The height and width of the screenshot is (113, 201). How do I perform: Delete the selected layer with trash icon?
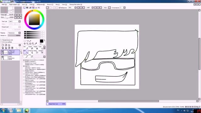coord(12,48)
